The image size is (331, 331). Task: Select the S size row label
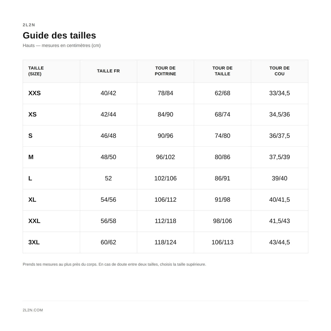30,136
